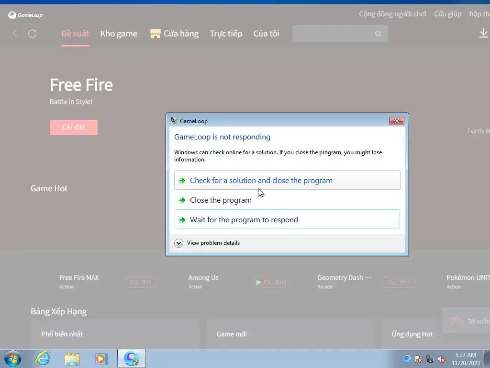This screenshot has width=490, height=368.
Task: Open the Cửa hàng store tab
Action: [174, 34]
